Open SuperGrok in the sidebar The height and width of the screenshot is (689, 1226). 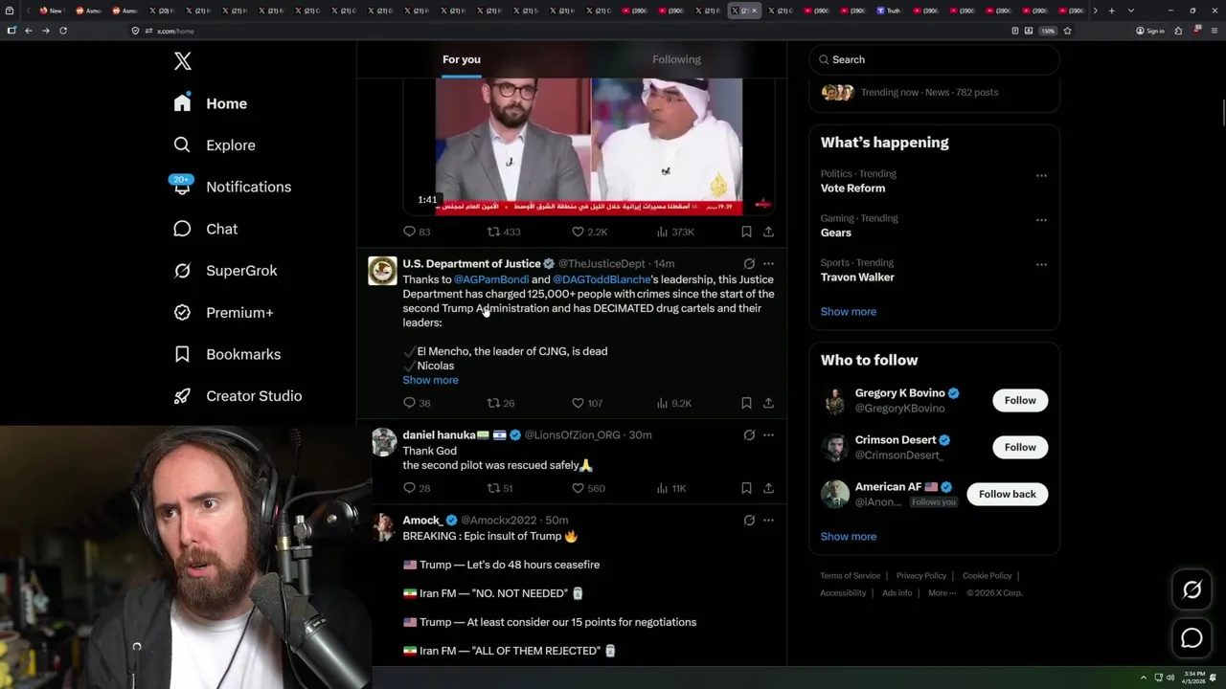pyautogui.click(x=226, y=271)
